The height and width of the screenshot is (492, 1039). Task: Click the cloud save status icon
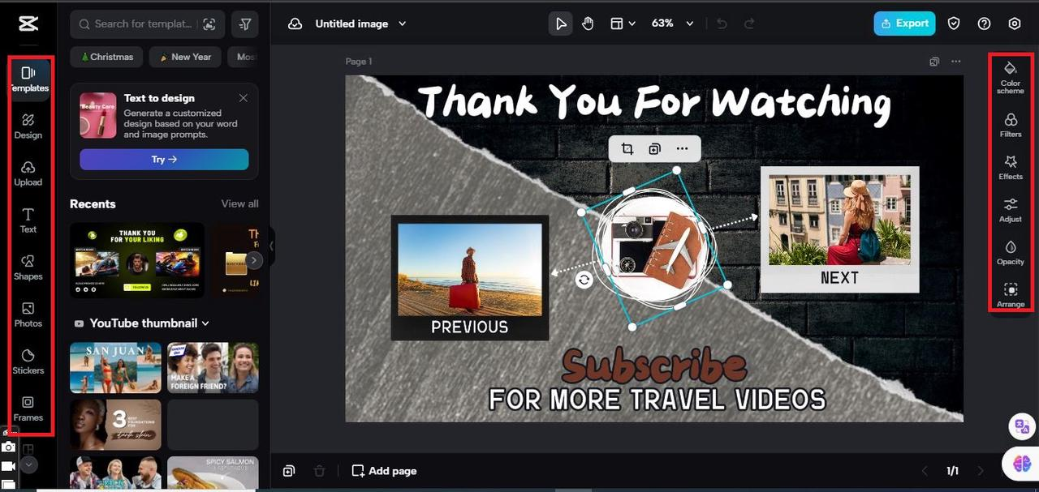point(295,24)
